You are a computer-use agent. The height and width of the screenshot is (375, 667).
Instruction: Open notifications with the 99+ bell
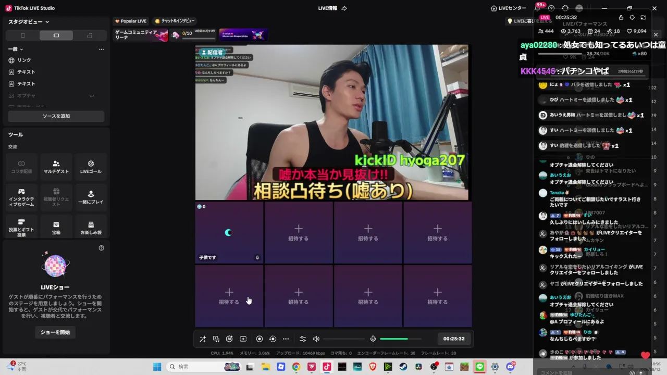[539, 8]
